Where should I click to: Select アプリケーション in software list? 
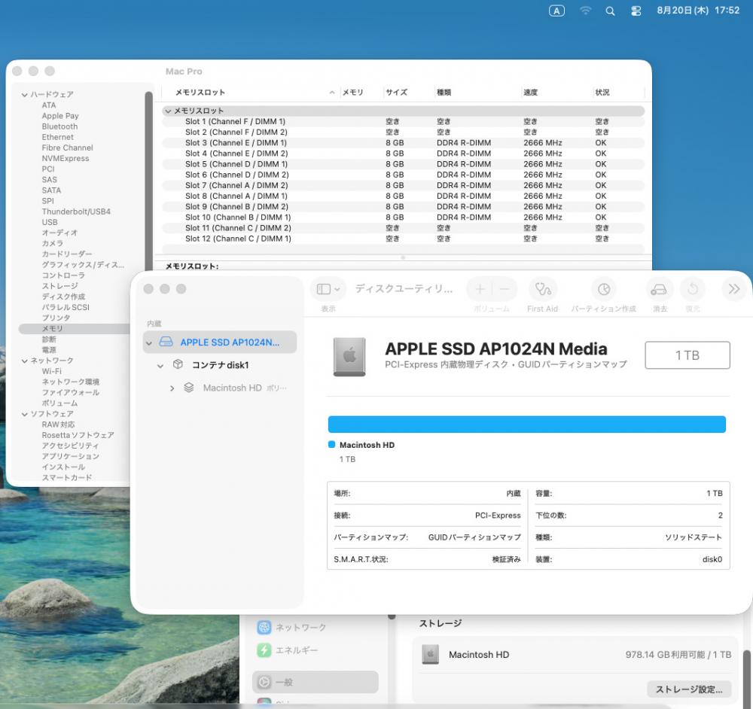point(70,456)
